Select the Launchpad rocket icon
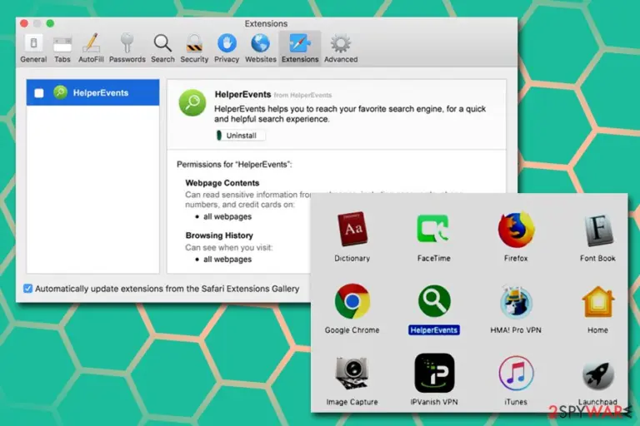The height and width of the screenshot is (426, 640). point(597,374)
